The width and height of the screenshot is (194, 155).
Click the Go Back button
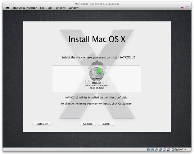tap(88, 124)
